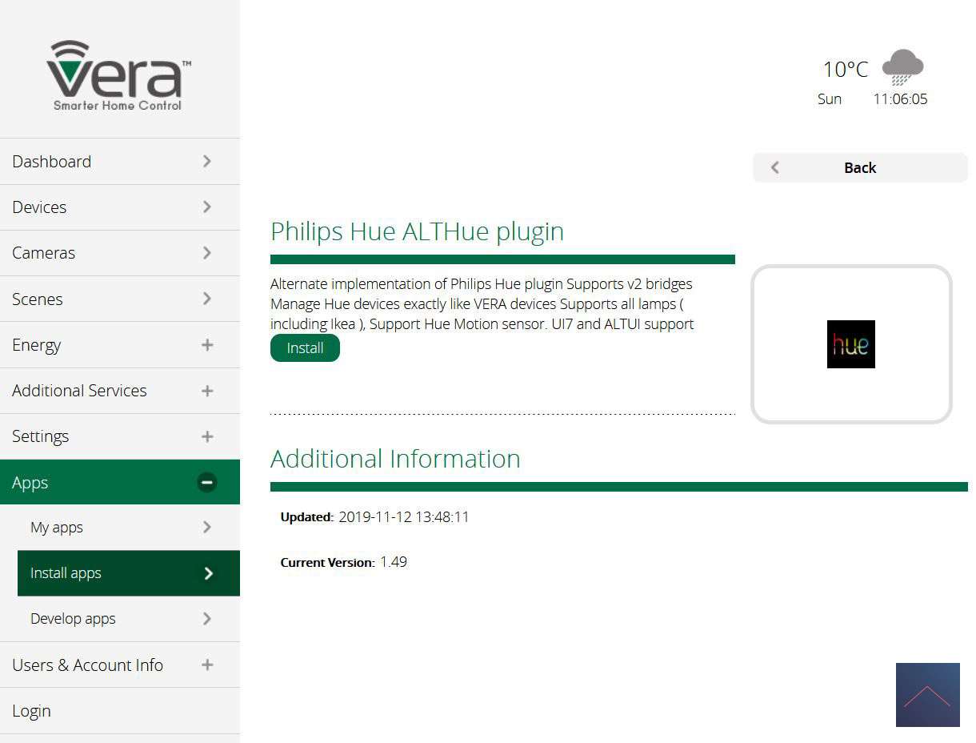
Task: Install the Philips Hue ALTHue plugin
Action: (305, 348)
